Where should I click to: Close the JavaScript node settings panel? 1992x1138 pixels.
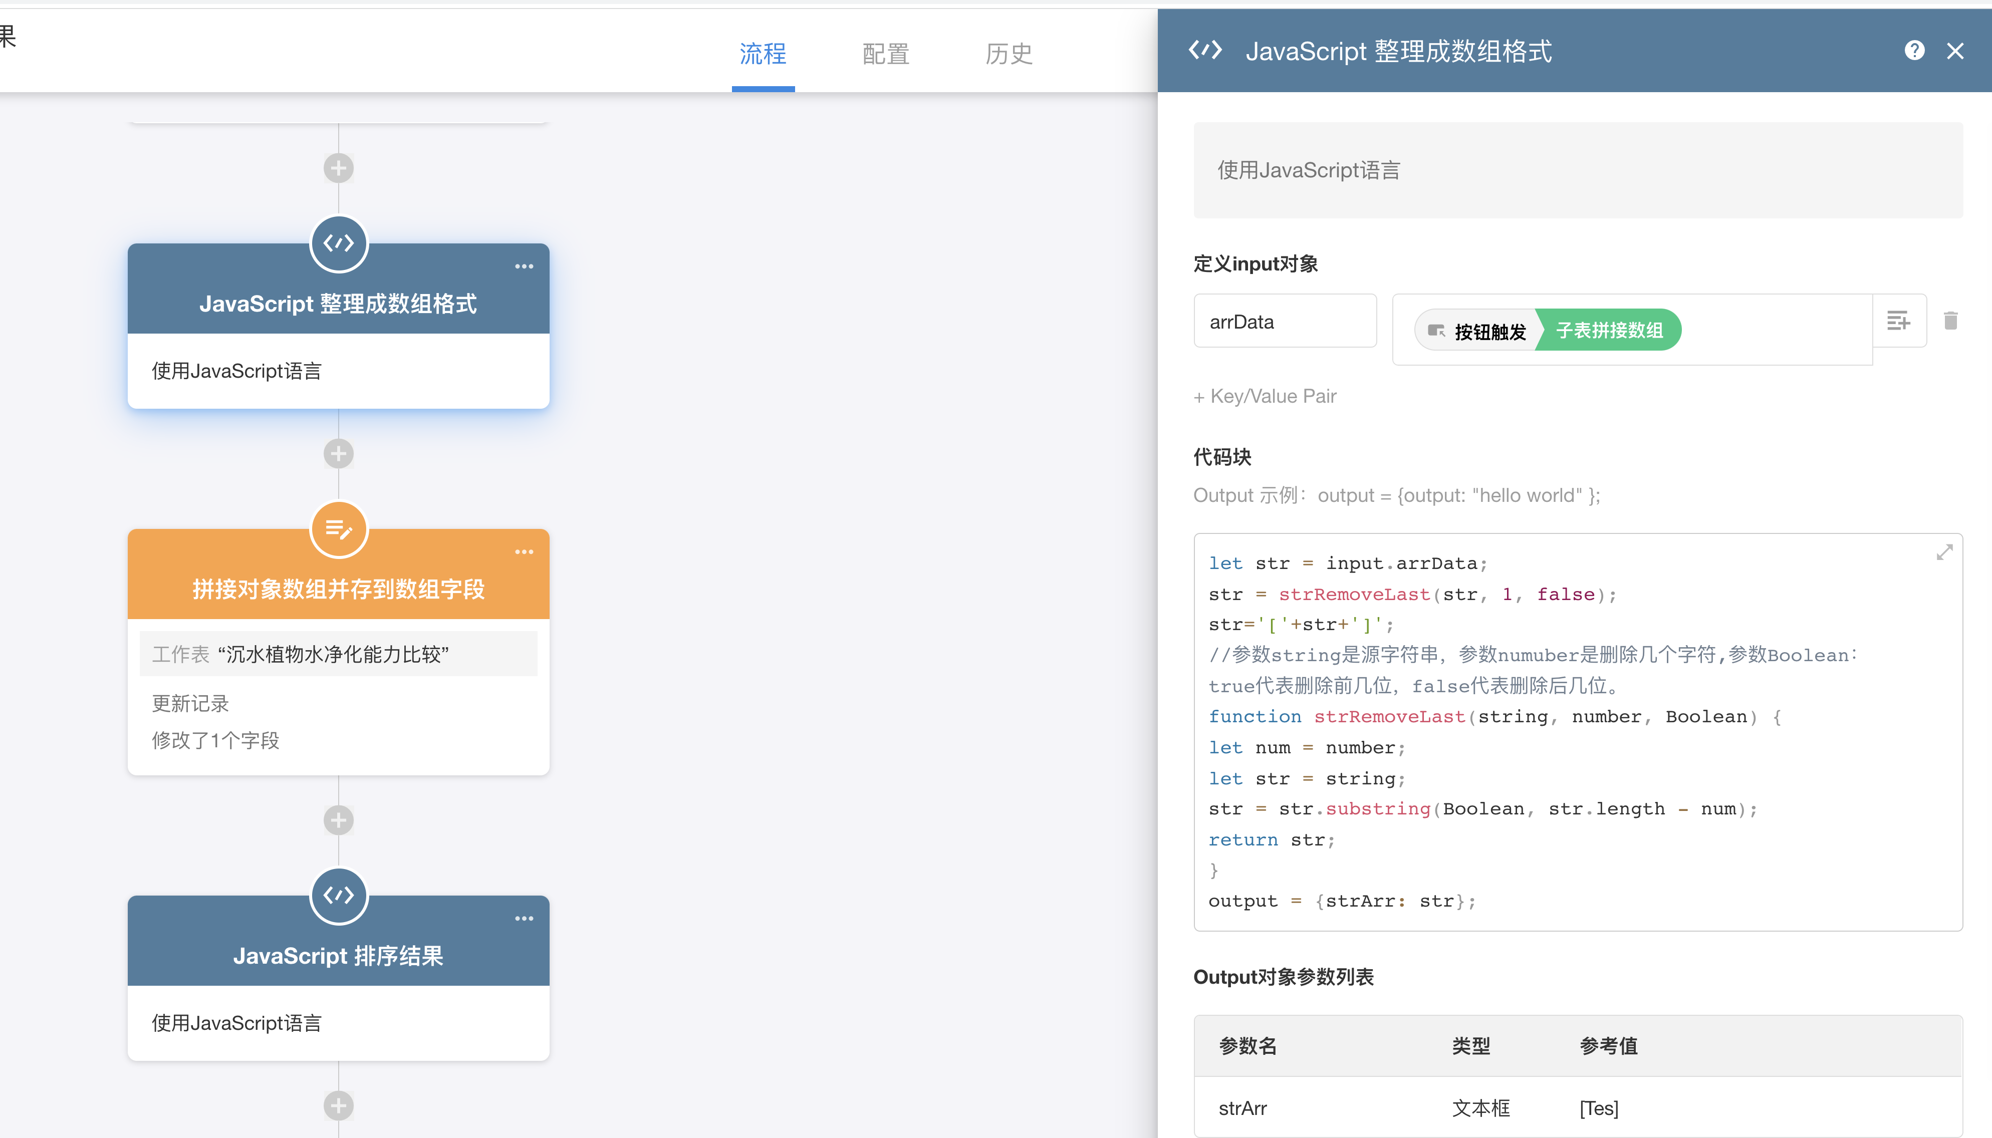1955,51
